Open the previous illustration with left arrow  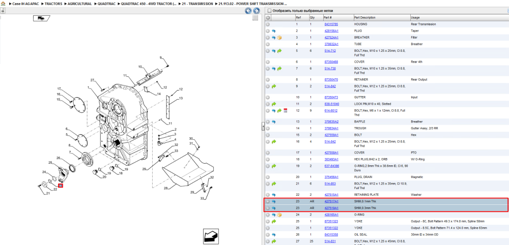(x=248, y=11)
